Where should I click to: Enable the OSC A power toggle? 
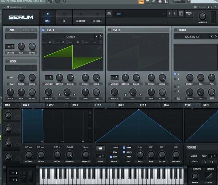point(44,30)
